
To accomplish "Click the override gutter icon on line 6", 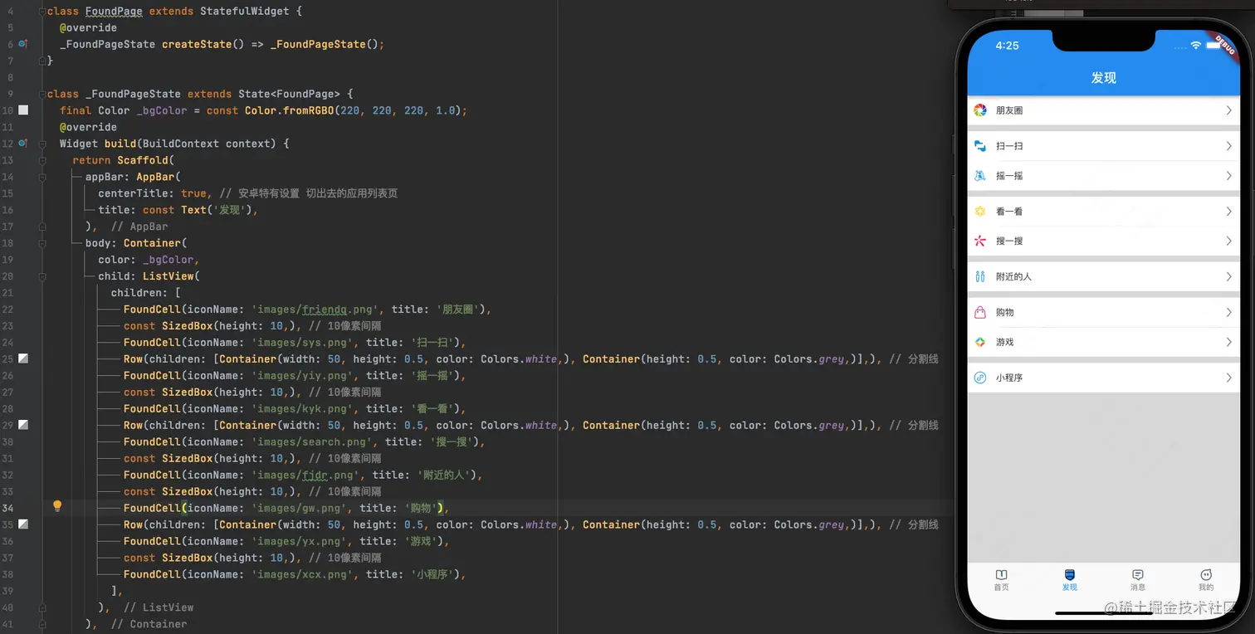I will coord(22,44).
